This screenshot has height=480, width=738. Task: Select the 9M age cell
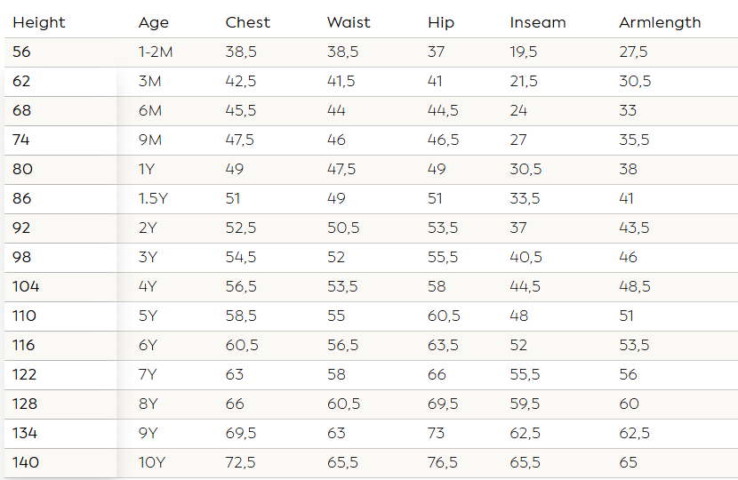click(149, 140)
